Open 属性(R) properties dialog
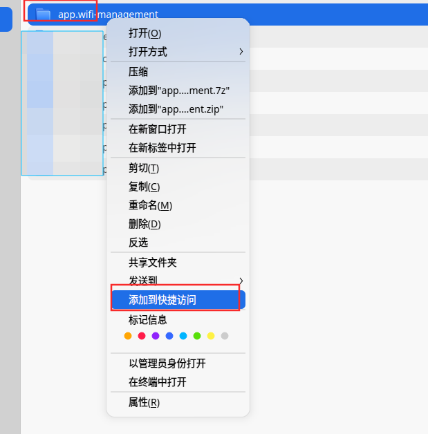The height and width of the screenshot is (434, 428). point(178,402)
